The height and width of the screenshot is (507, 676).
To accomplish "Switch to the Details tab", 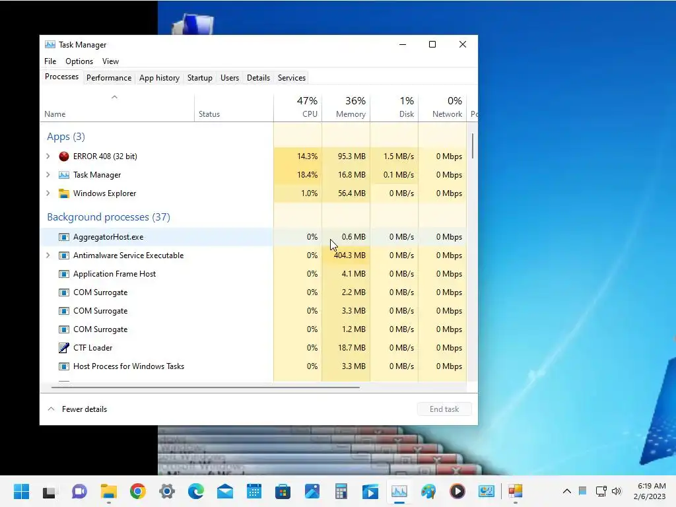I will click(258, 78).
